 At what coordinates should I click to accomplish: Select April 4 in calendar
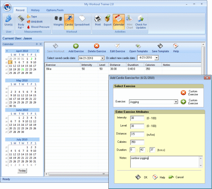[x=10, y=62]
